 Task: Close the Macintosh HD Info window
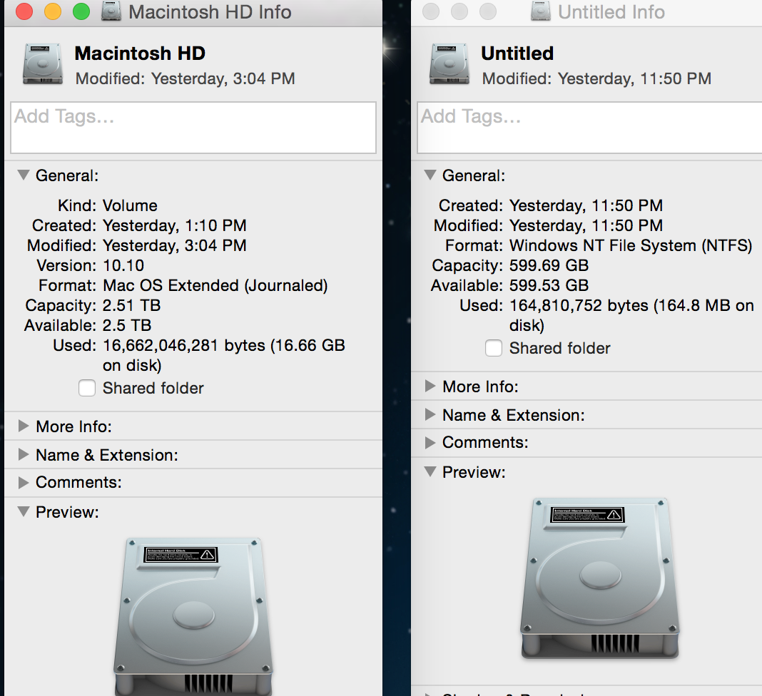point(24,11)
